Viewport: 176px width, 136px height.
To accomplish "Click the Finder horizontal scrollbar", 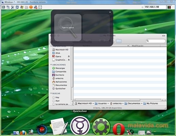I will [x=107, y=100].
